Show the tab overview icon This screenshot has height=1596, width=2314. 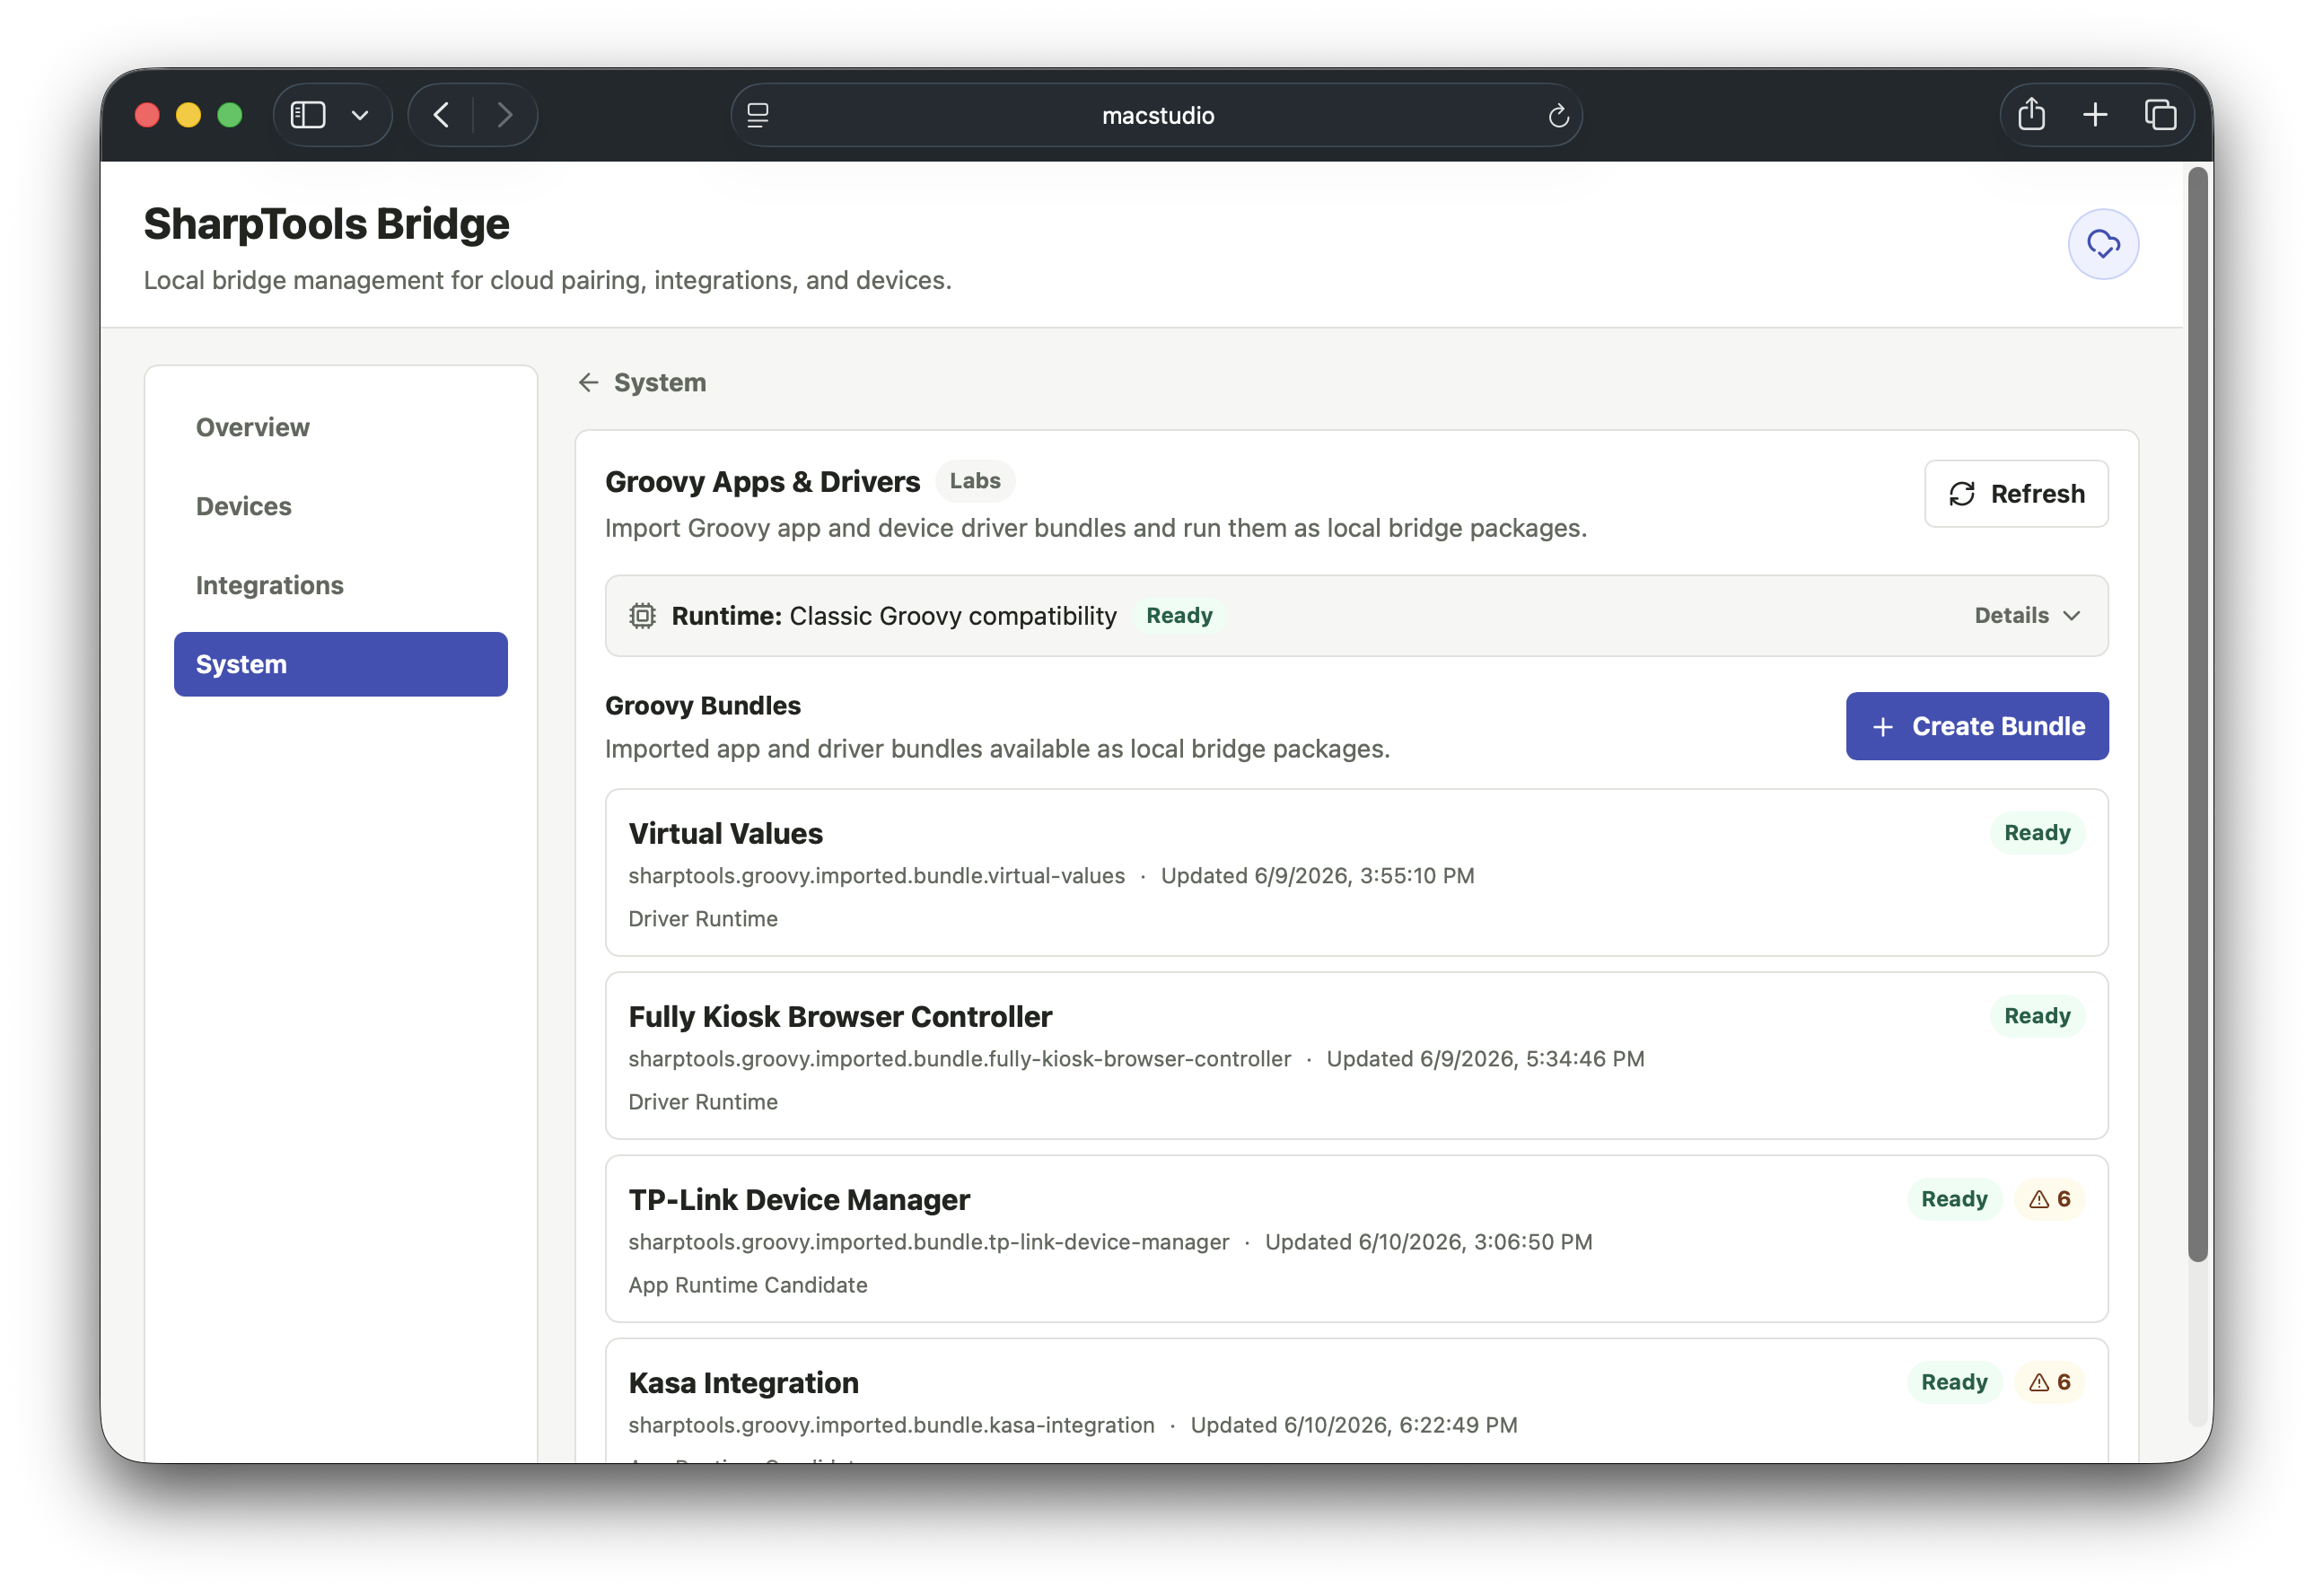[x=2160, y=115]
